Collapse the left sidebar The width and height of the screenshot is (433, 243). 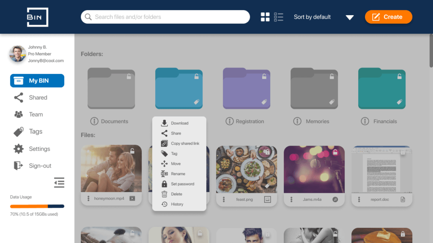59,183
